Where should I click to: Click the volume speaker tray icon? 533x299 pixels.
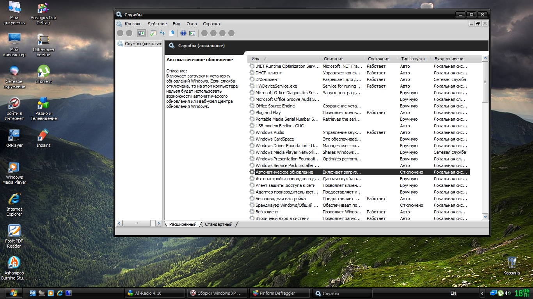click(508, 293)
